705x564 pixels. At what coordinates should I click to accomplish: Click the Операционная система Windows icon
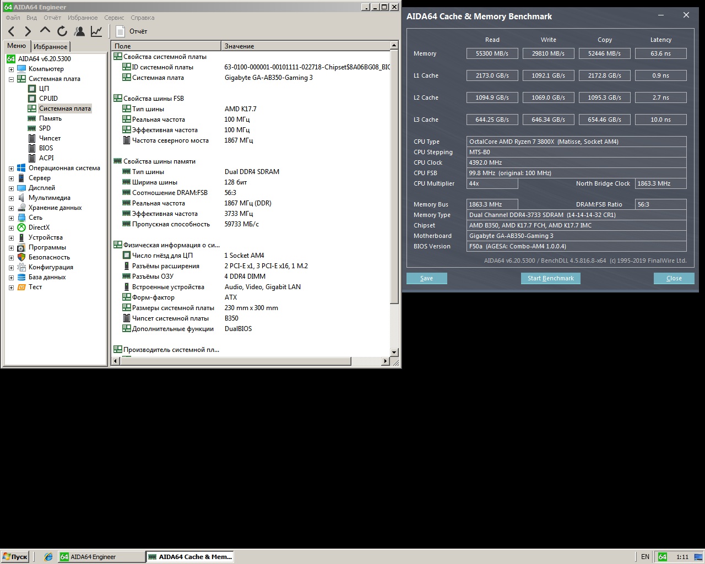pyautogui.click(x=21, y=168)
